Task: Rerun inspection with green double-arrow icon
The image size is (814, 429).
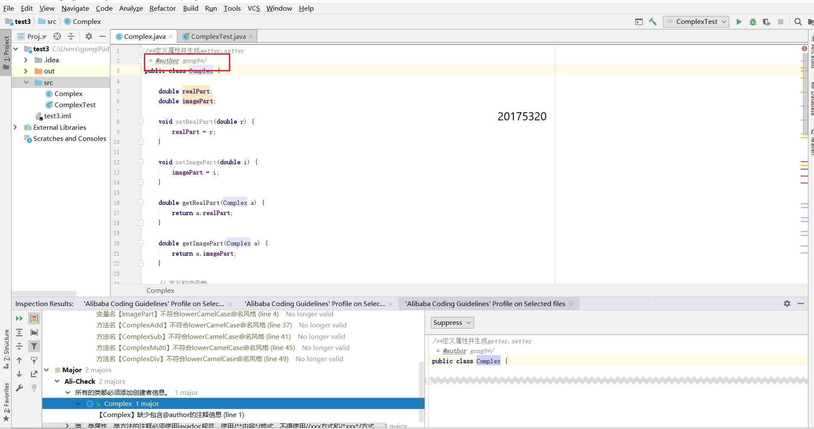Action: click(19, 318)
